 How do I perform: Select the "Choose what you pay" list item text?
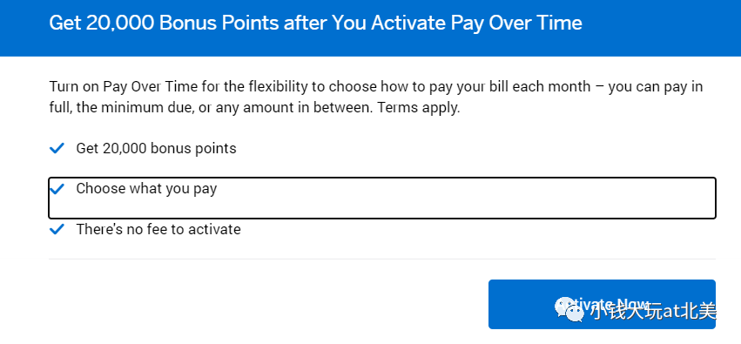coord(146,189)
